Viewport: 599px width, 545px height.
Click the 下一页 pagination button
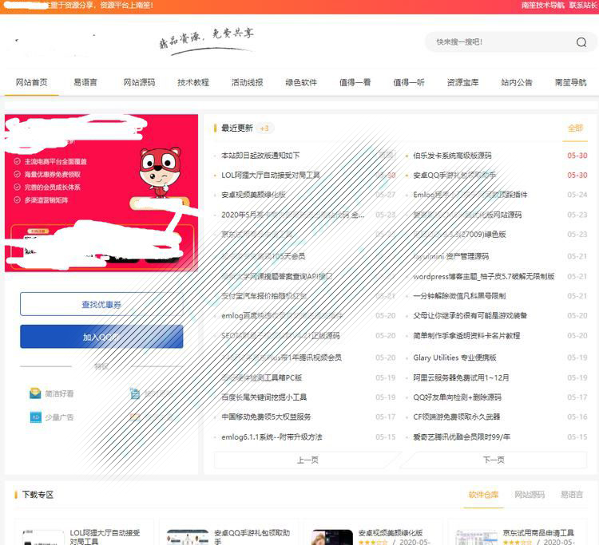(494, 460)
